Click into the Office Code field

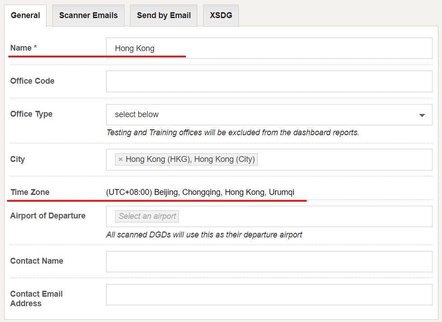(269, 81)
